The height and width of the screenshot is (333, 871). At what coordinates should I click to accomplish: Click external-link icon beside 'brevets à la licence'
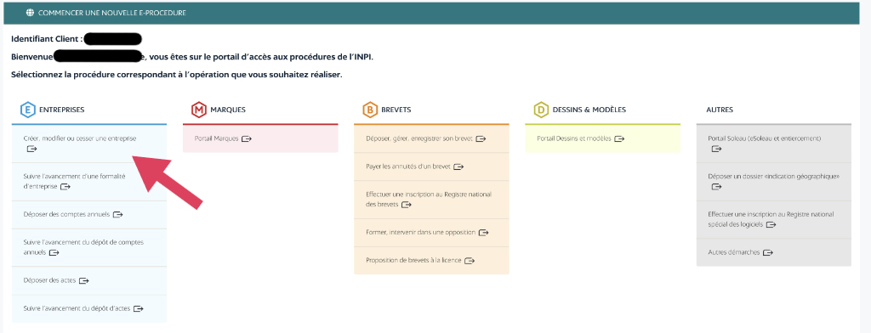coord(470,260)
